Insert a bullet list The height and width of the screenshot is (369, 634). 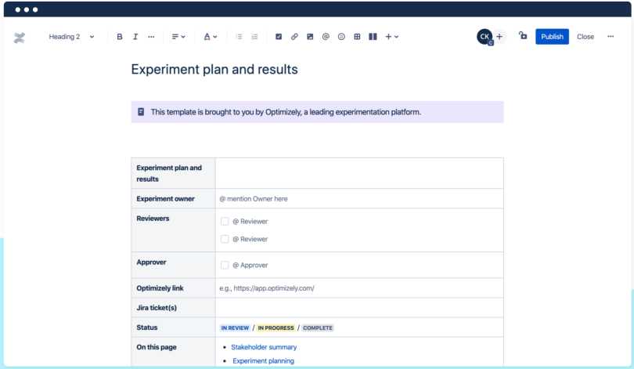click(x=239, y=37)
